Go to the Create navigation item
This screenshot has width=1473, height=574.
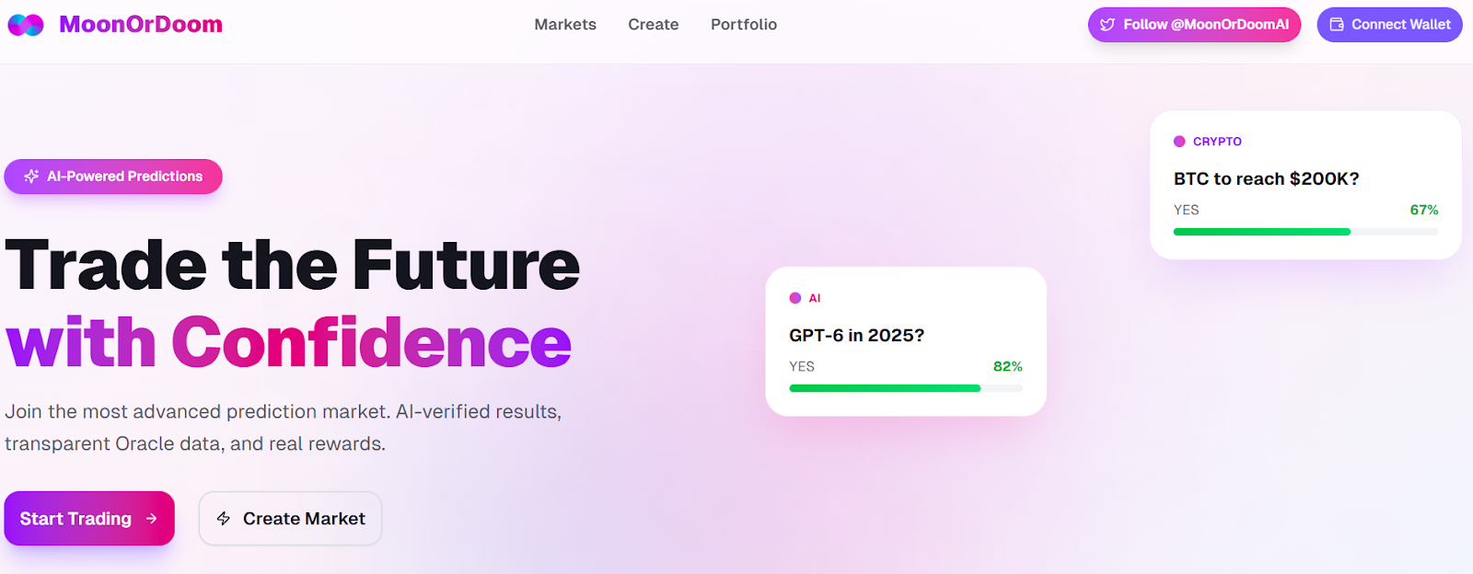point(654,25)
